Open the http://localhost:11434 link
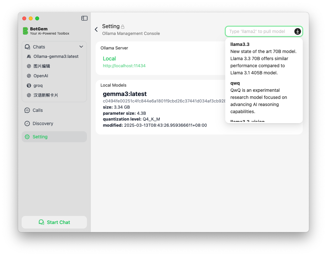 pos(124,66)
